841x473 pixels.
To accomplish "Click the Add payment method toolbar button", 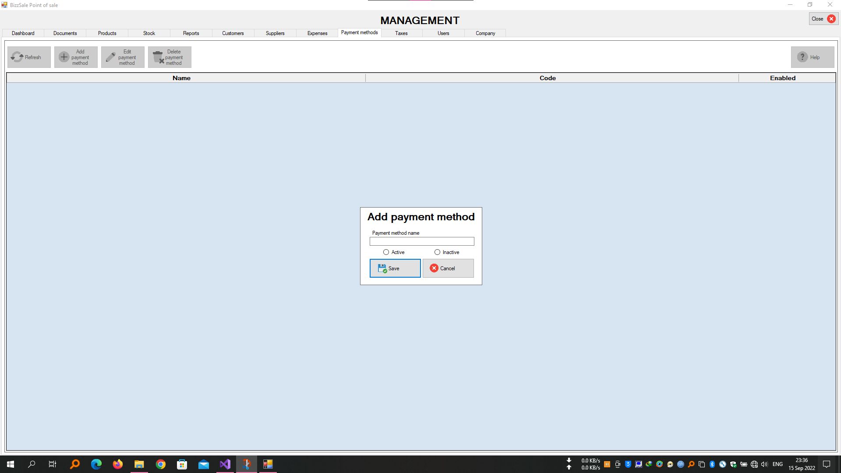I will point(76,57).
